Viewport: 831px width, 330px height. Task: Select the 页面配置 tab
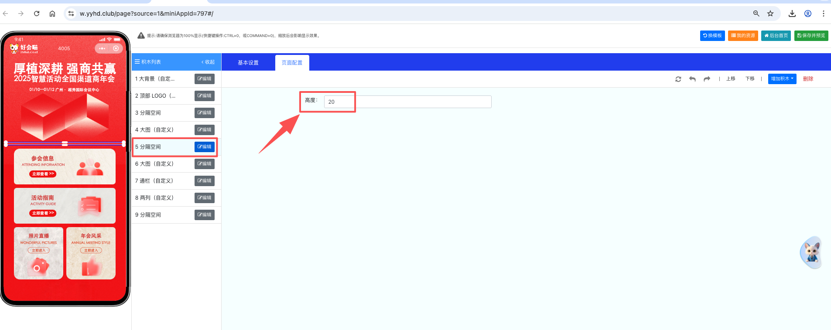coord(292,63)
